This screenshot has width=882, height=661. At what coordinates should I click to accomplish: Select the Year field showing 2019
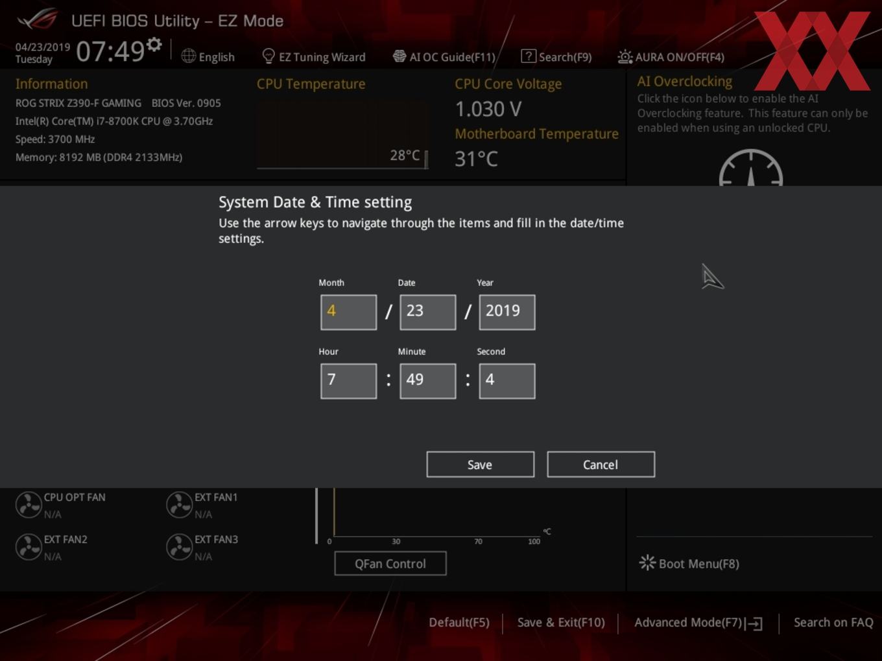(x=507, y=312)
